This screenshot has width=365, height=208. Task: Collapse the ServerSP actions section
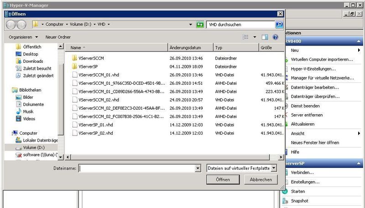pos(359,163)
